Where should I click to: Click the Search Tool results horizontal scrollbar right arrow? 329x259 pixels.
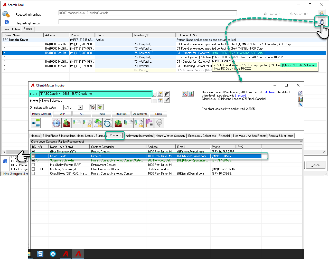324,152
